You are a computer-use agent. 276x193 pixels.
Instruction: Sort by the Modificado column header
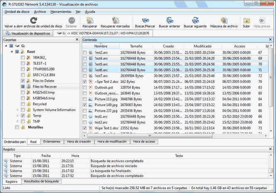(203, 46)
